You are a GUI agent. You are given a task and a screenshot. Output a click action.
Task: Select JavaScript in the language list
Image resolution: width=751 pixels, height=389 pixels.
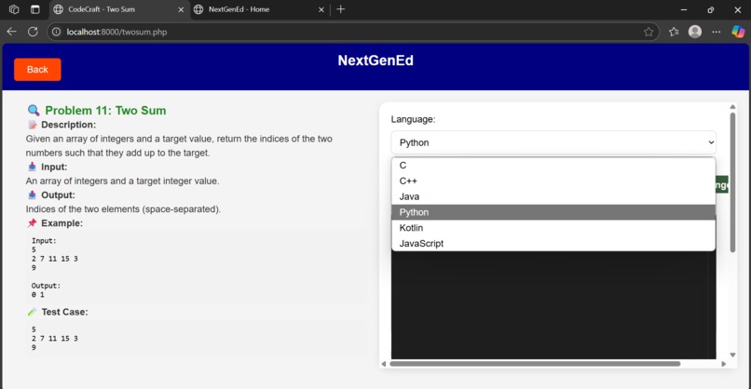tap(553, 243)
